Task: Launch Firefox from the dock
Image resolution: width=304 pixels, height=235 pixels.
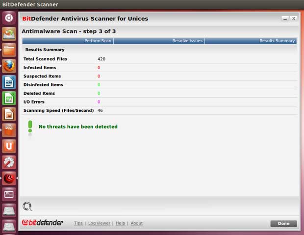Action: (9, 66)
